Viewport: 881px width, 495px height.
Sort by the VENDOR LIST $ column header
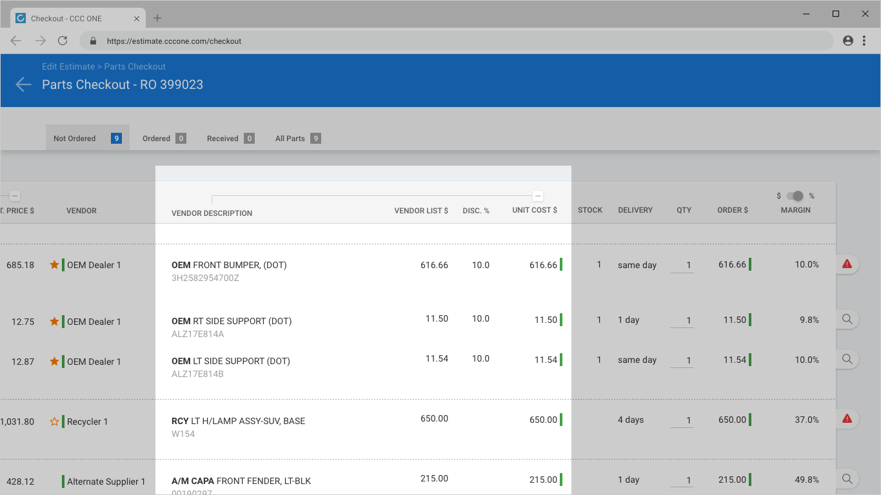coord(421,210)
